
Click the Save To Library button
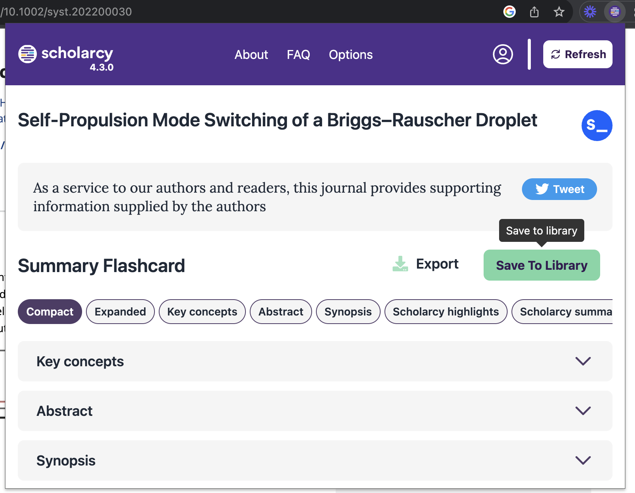(541, 265)
